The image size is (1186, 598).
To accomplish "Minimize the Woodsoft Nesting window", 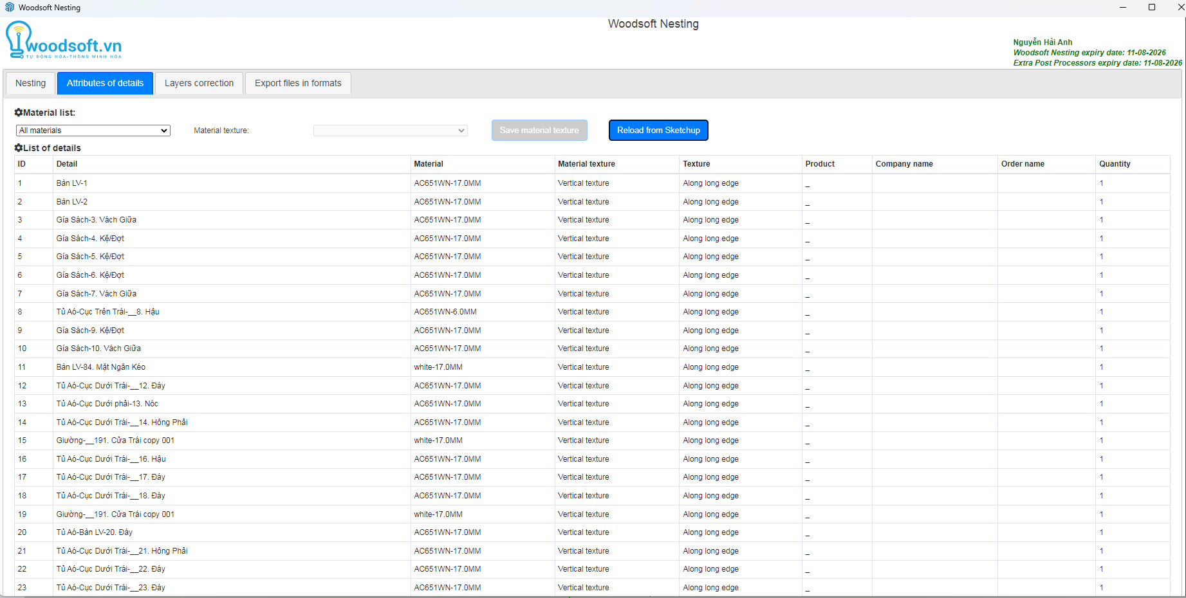I will (x=1122, y=7).
